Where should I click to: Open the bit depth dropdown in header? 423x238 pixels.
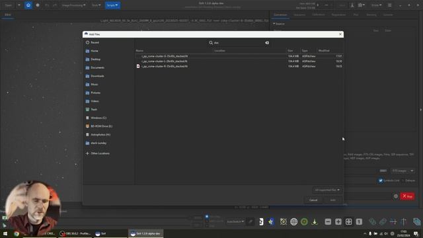tap(376, 5)
